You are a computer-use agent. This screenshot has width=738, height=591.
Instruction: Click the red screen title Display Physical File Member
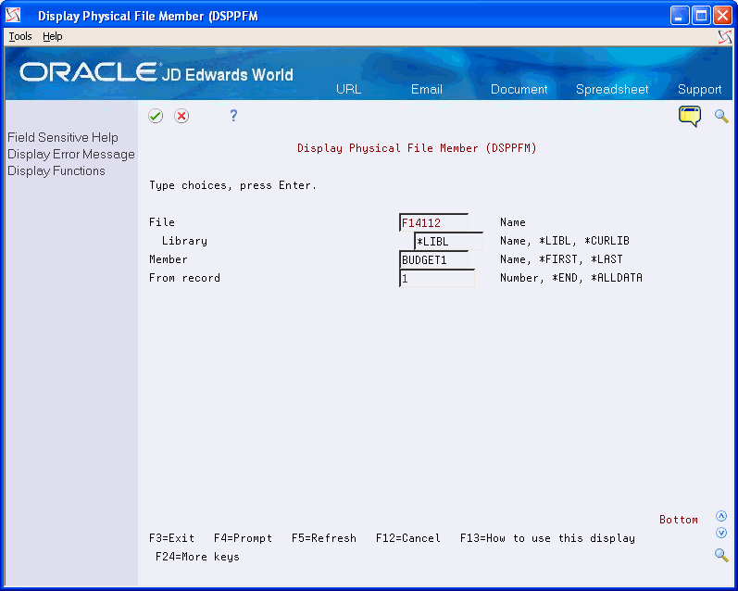(417, 148)
